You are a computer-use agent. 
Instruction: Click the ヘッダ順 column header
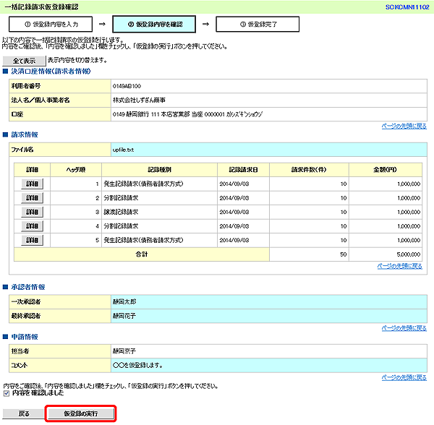[x=76, y=170]
